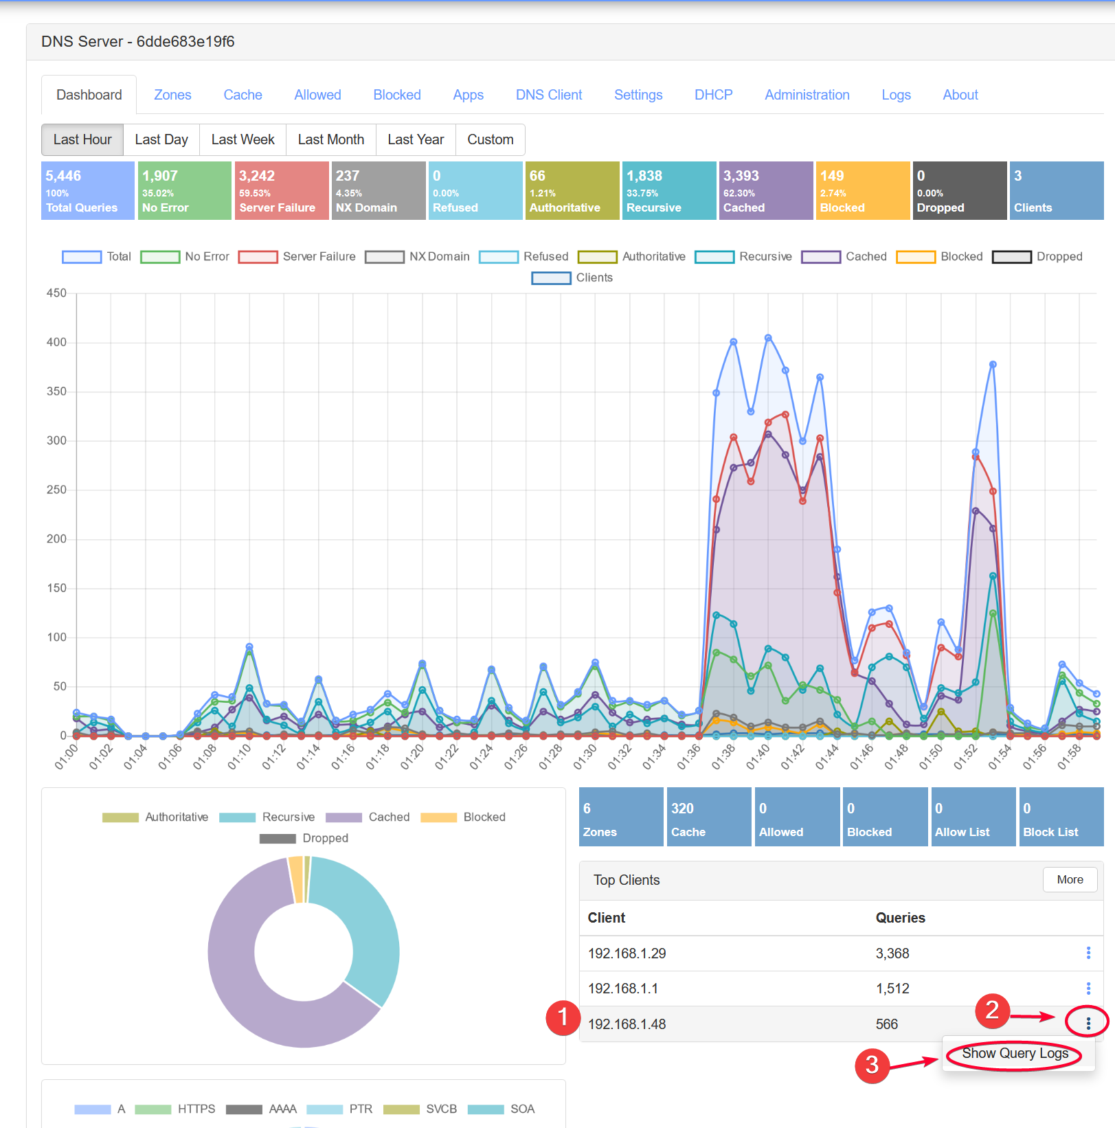Toggle PTR type in query type legend

coord(339,1109)
